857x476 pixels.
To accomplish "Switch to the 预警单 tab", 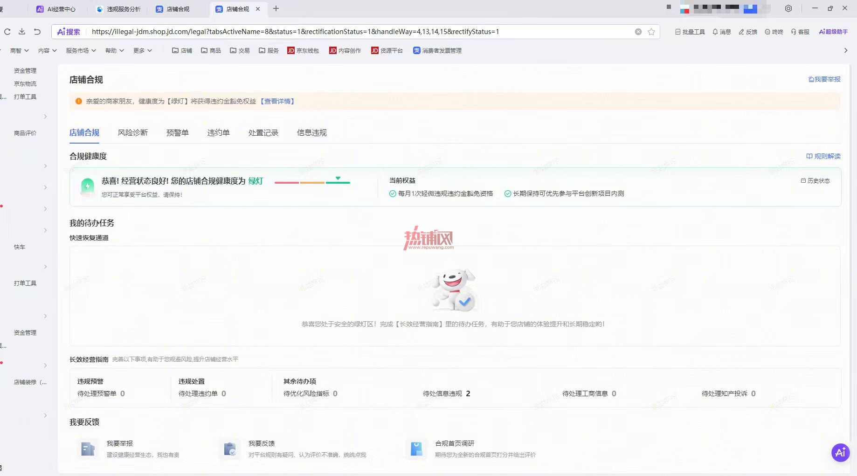I will pyautogui.click(x=178, y=133).
